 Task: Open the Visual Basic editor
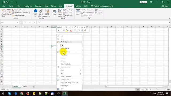(3, 13)
